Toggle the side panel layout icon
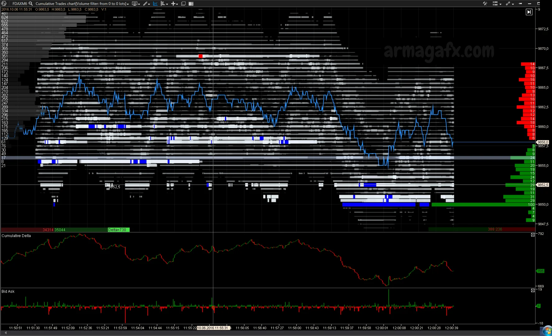This screenshot has width=552, height=336. (191, 4)
